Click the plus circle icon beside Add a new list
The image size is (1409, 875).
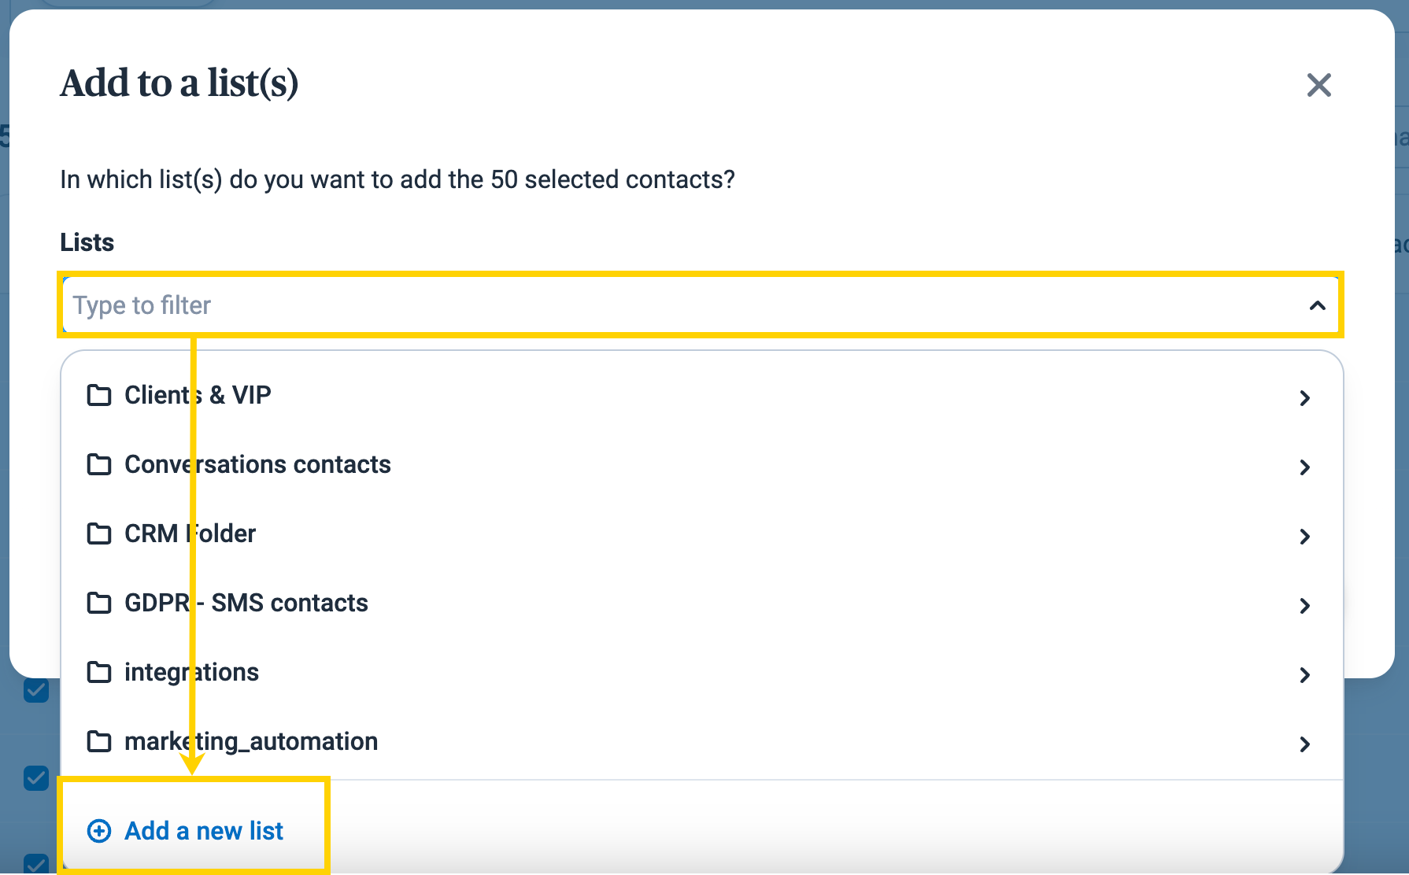tap(99, 831)
